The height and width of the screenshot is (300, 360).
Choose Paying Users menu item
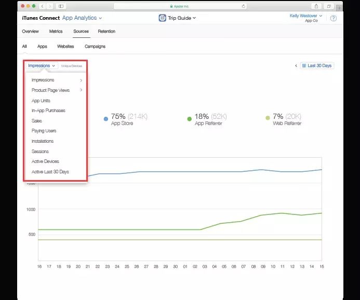(x=44, y=131)
